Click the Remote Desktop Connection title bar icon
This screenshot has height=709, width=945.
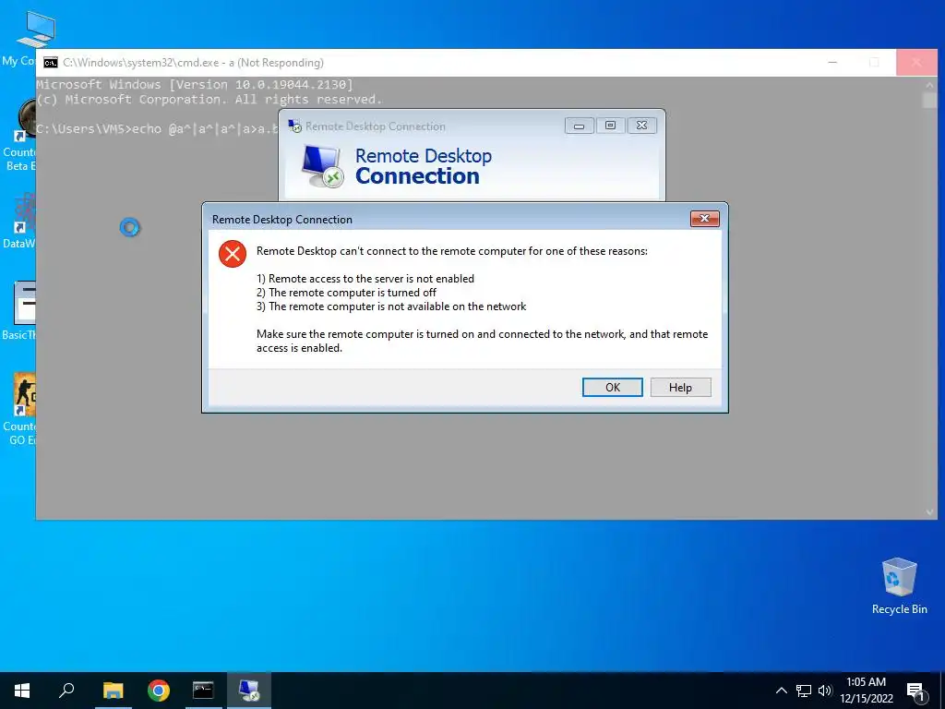click(294, 126)
